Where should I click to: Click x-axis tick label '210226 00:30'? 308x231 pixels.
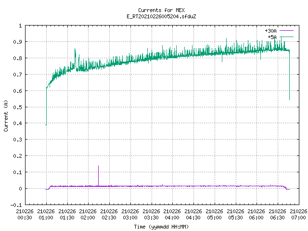click(x=25, y=215)
